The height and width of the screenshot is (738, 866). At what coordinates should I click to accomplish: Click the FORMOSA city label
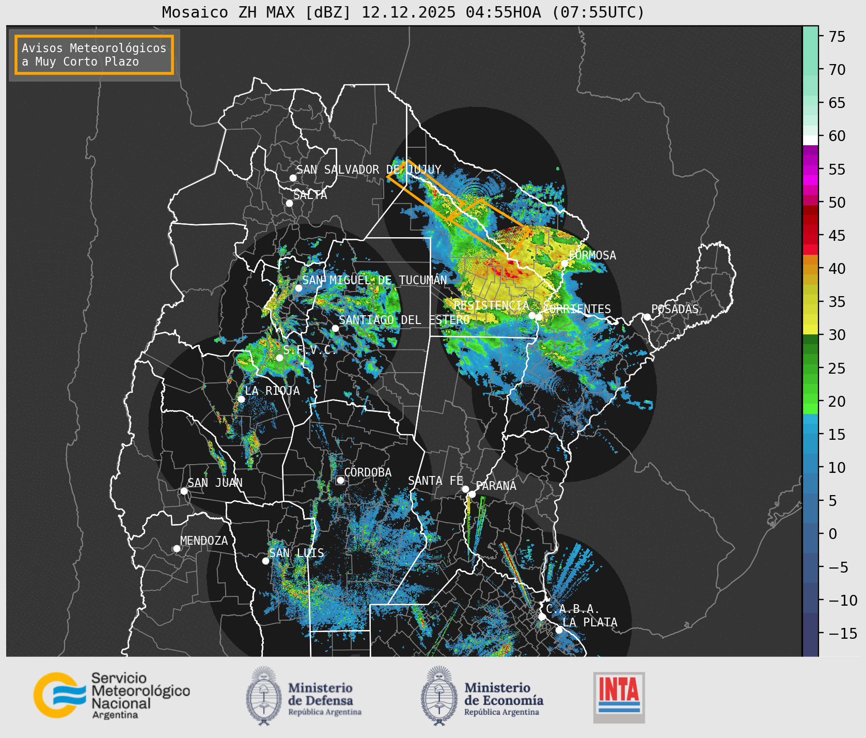592,255
